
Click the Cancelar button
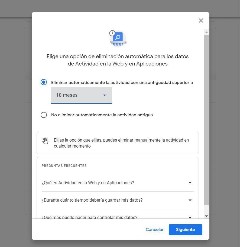[x=155, y=230]
